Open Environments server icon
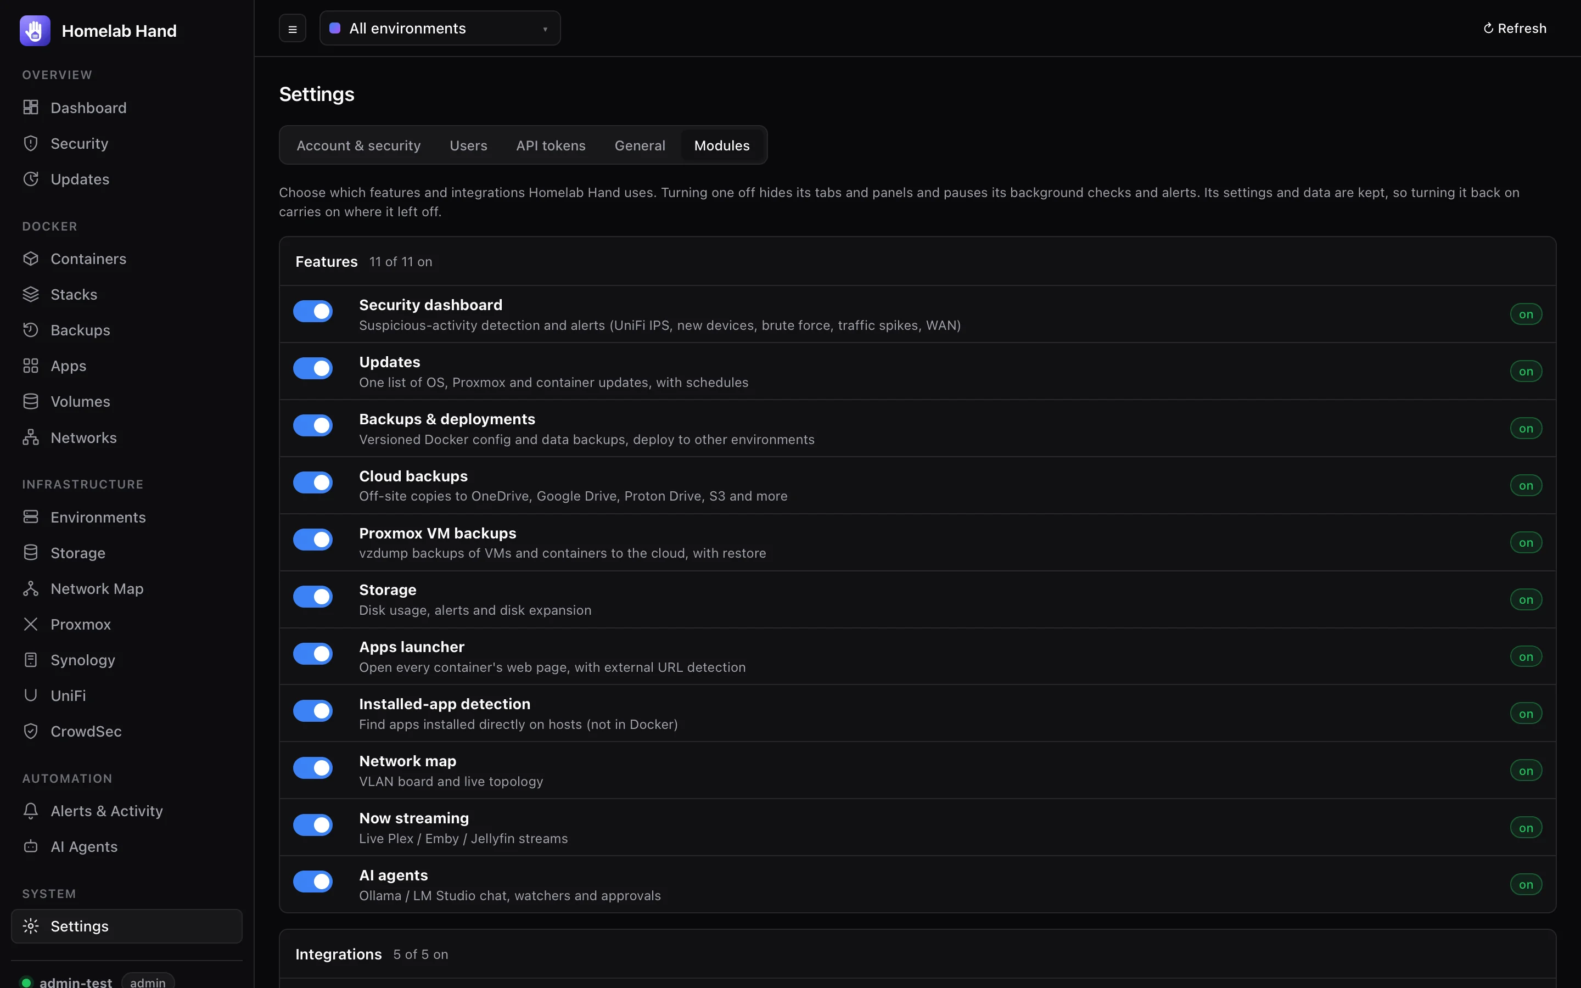 point(31,517)
